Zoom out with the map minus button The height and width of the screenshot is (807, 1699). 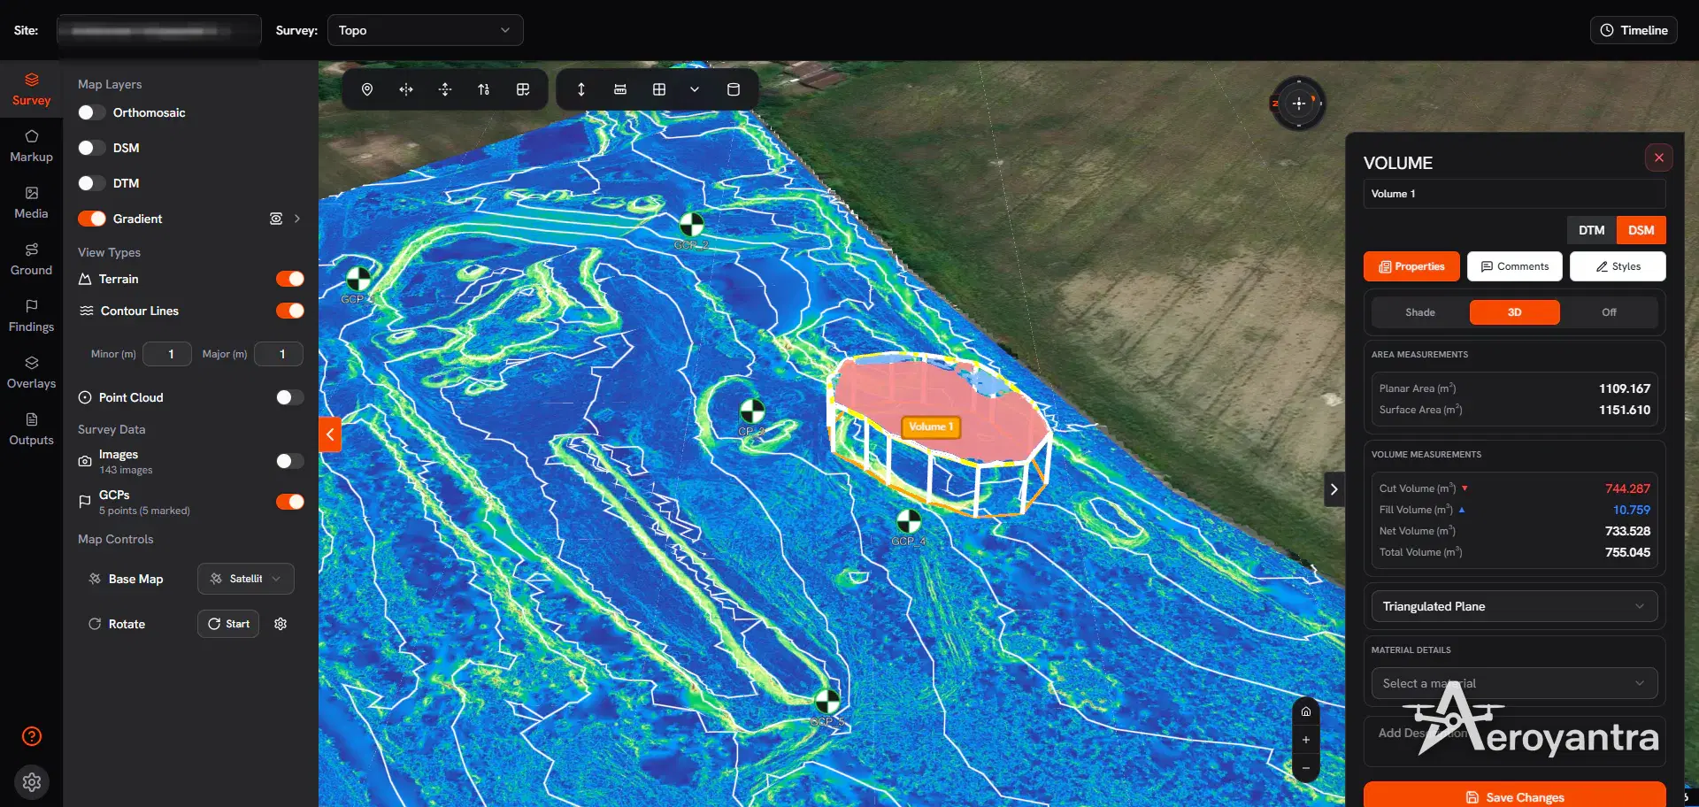1306,768
